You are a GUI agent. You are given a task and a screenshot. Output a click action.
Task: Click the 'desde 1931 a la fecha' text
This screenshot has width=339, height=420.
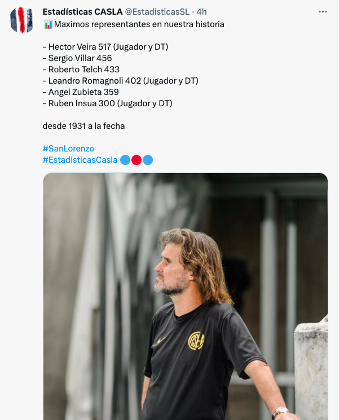[x=83, y=126]
